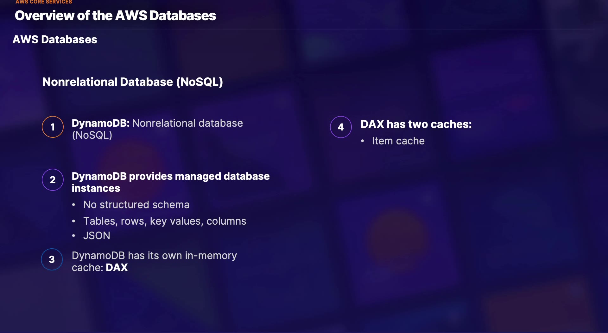The width and height of the screenshot is (608, 333).
Task: Select the Item cache bullet text
Action: (398, 141)
